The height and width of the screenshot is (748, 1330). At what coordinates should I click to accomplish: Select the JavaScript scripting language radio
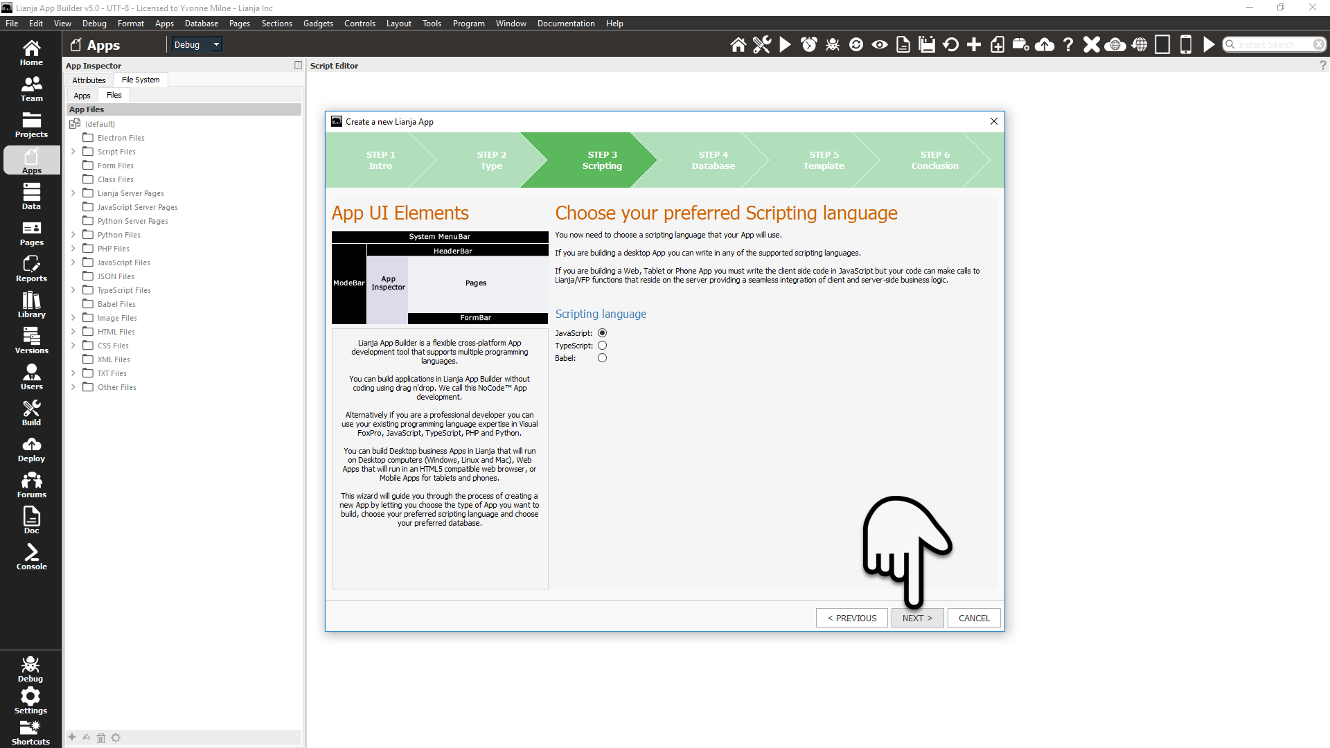coord(602,333)
